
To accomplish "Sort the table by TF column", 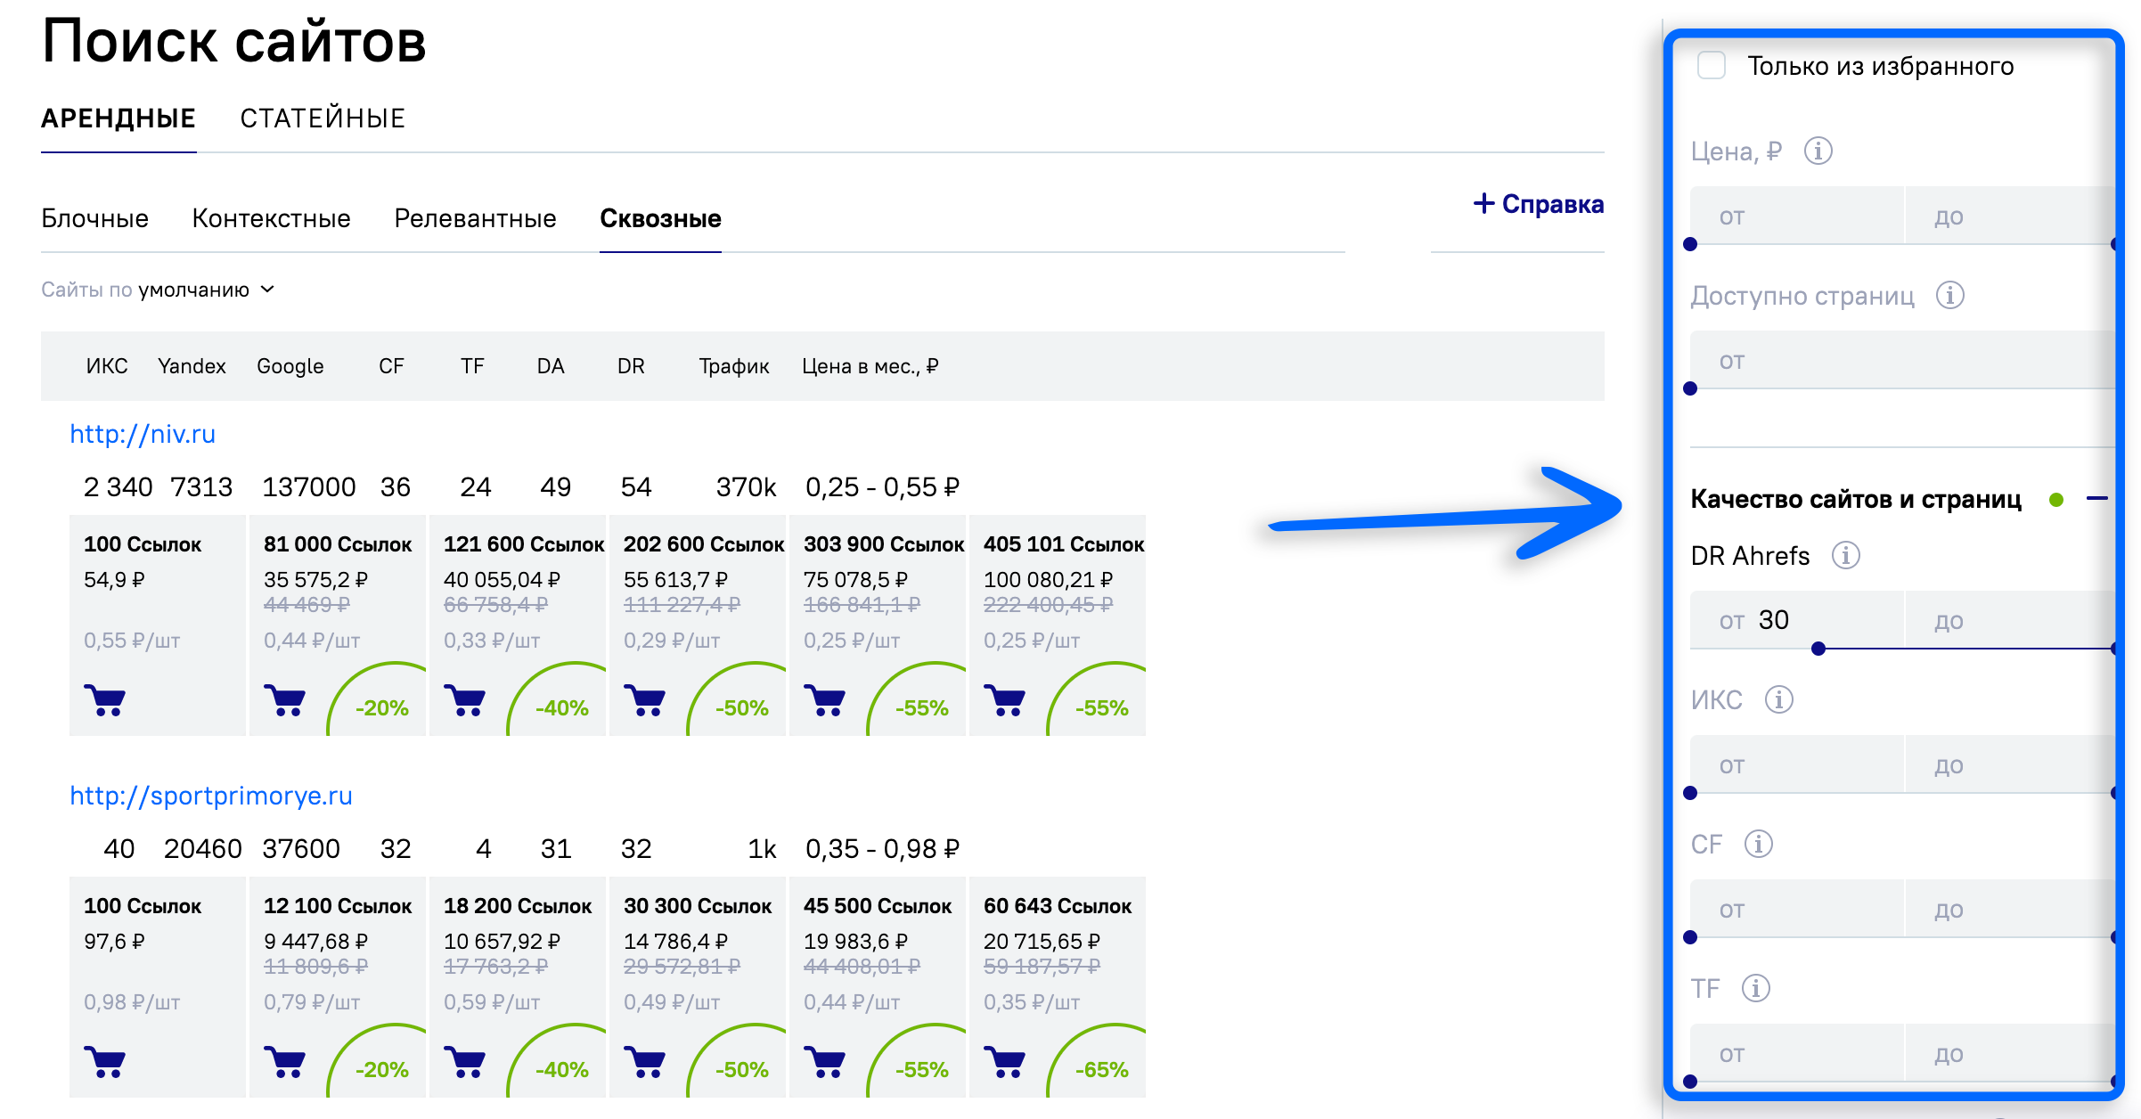I will [472, 366].
